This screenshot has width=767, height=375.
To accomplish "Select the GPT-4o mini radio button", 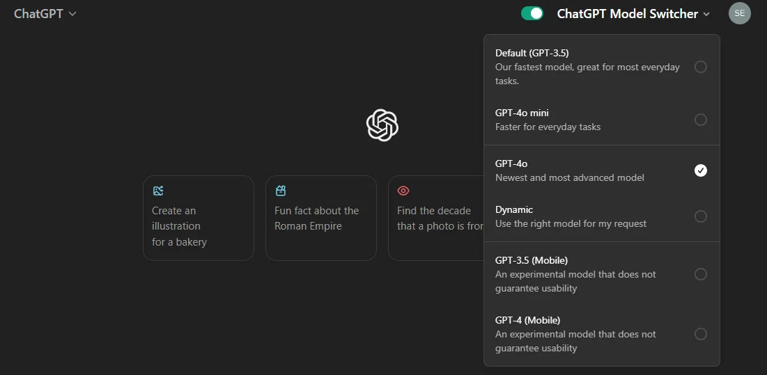I will click(701, 119).
